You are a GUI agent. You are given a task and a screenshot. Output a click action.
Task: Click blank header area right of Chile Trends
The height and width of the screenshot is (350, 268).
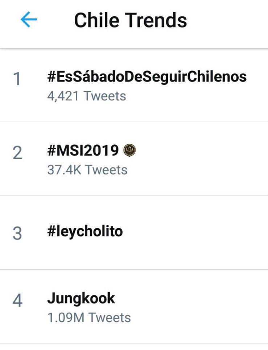point(228,20)
